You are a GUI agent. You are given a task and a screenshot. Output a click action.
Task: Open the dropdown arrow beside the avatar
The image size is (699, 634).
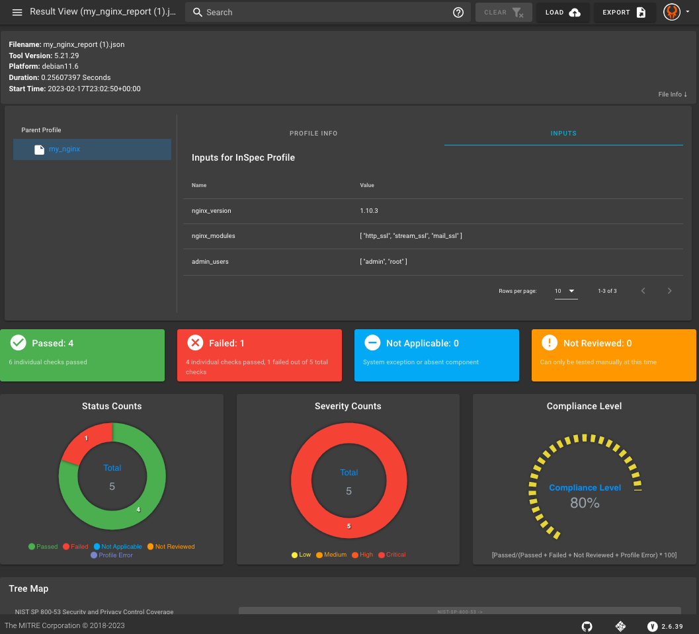click(x=688, y=12)
